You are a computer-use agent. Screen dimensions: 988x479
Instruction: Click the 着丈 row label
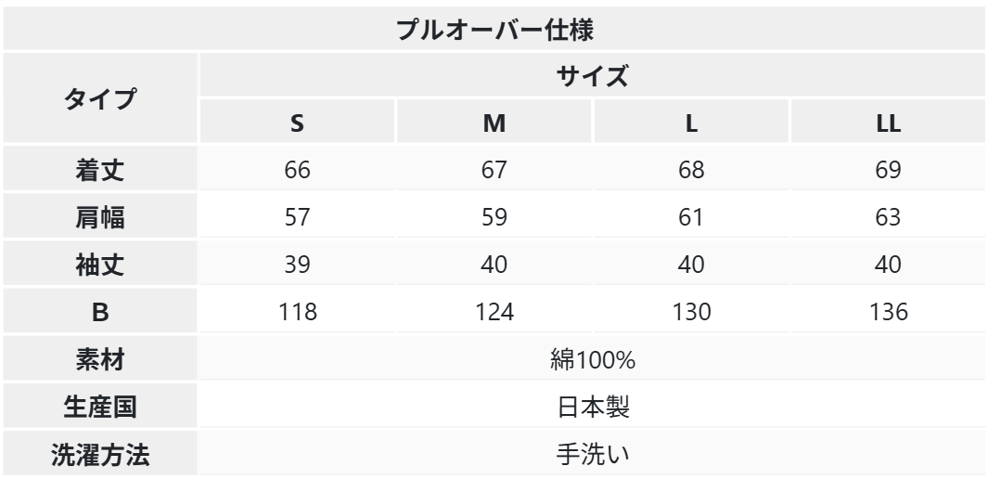(x=100, y=171)
